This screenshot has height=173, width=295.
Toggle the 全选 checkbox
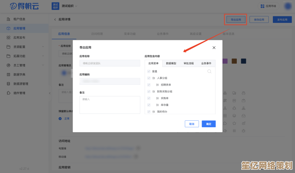point(149,71)
